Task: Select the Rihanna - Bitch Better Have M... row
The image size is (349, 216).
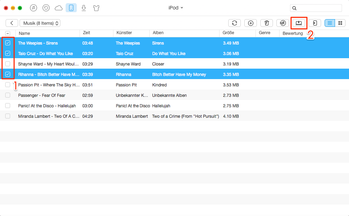Action: pos(174,75)
